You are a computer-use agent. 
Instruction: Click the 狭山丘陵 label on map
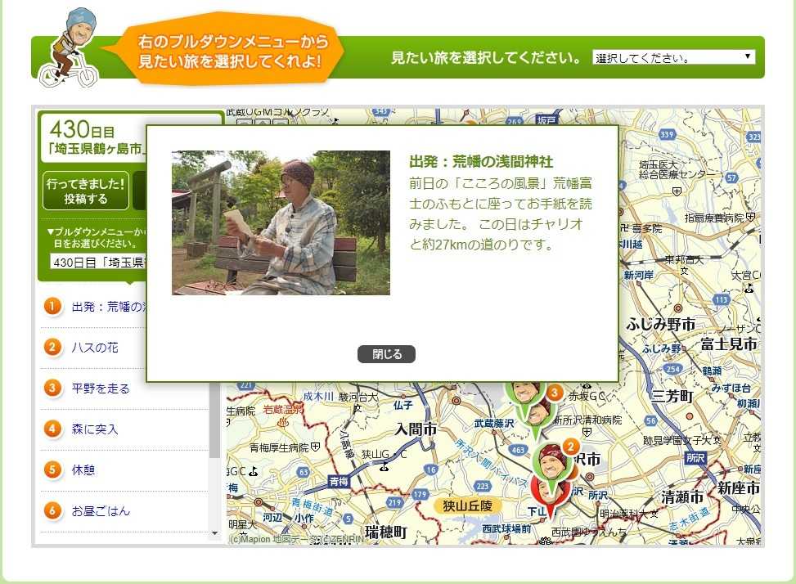(467, 505)
